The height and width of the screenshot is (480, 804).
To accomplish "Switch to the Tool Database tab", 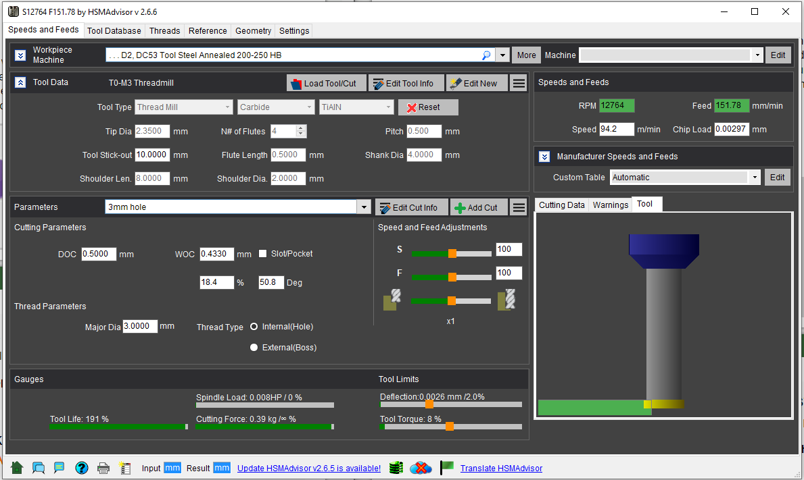I will pyautogui.click(x=114, y=30).
